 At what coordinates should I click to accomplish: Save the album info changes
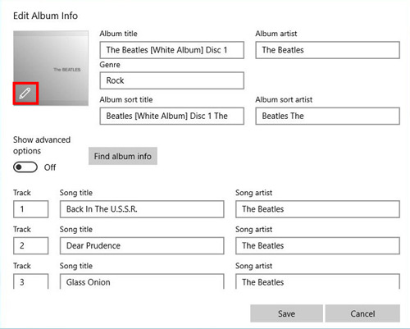point(286,313)
